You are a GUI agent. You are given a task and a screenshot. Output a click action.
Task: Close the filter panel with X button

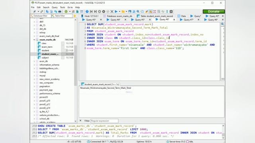tap(80, 121)
